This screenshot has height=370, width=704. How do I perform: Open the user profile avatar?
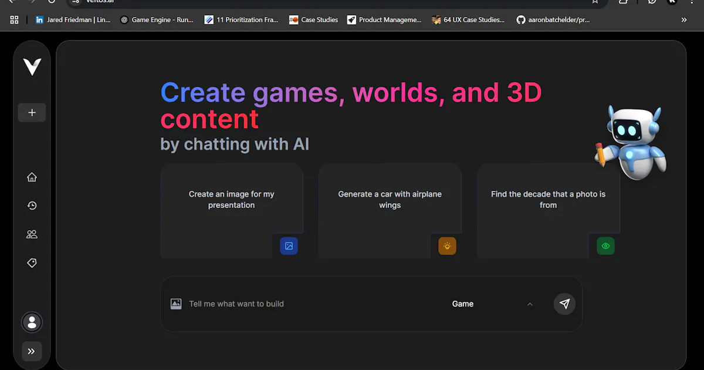pyautogui.click(x=32, y=322)
